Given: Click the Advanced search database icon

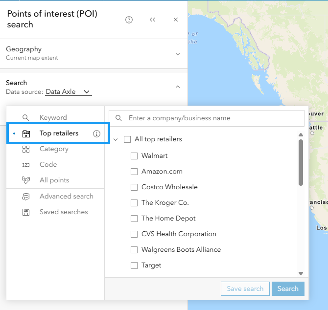Looking at the screenshot, I should pos(26,197).
